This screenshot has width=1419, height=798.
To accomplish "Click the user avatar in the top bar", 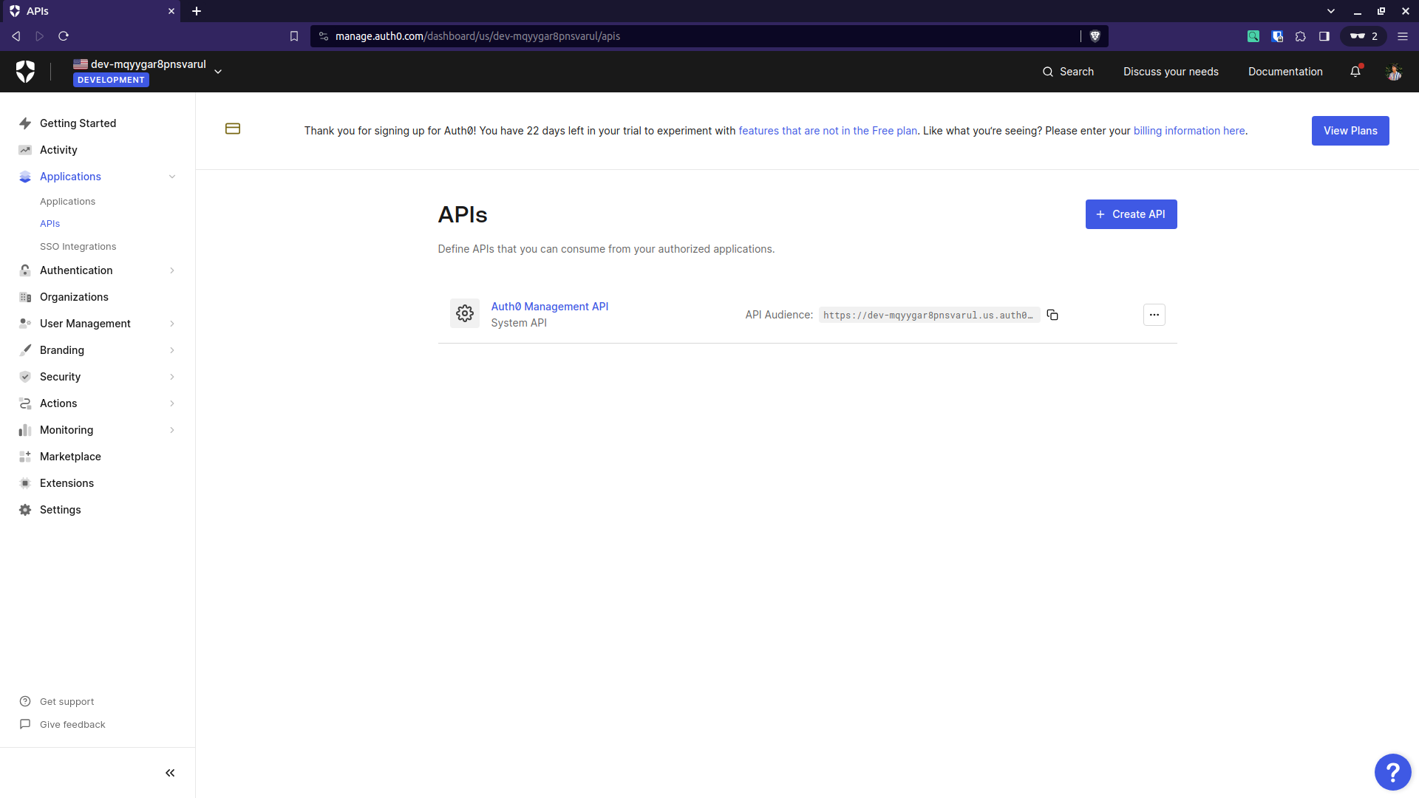I will pos(1394,72).
